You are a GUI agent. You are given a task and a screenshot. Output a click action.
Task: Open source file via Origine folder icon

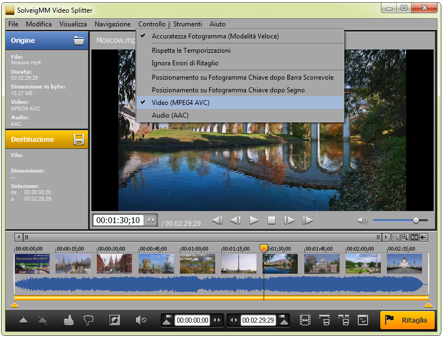(x=79, y=41)
